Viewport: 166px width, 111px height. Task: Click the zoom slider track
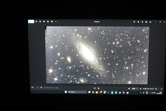point(148,89)
